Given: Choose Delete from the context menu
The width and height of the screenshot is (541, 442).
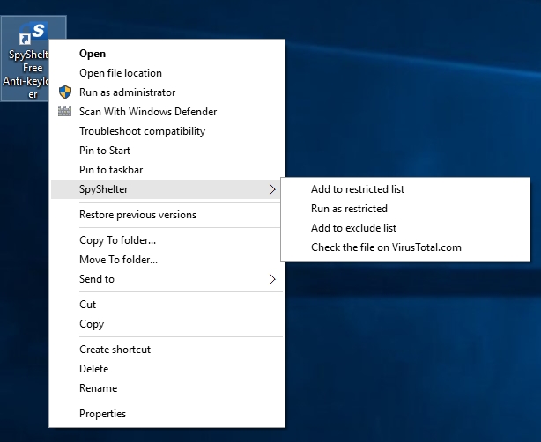Looking at the screenshot, I should tap(167, 369).
